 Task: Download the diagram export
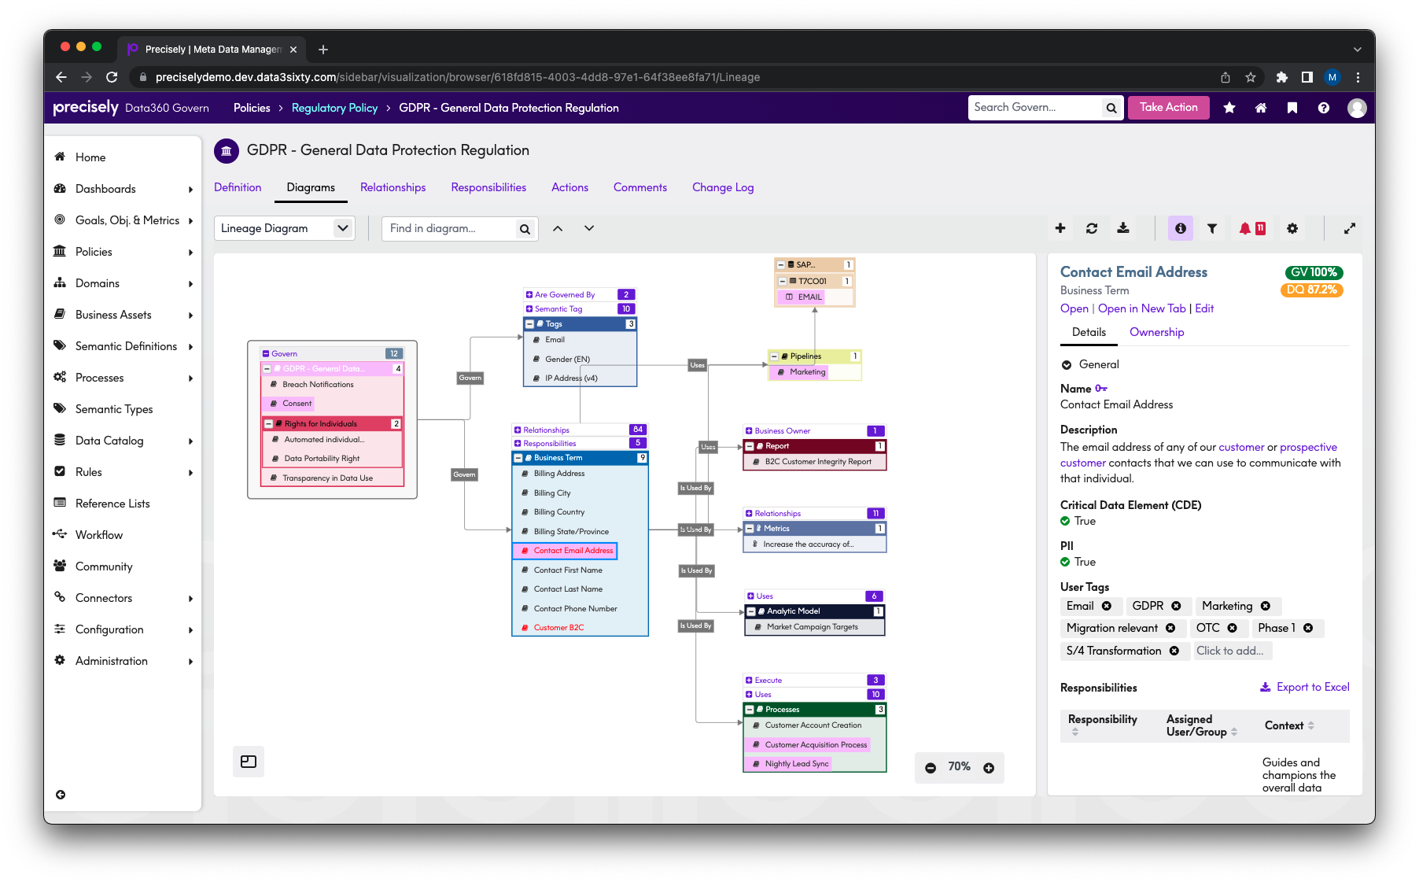tap(1123, 228)
